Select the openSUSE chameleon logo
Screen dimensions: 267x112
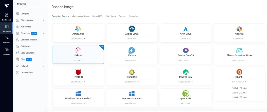click(x=186, y=93)
